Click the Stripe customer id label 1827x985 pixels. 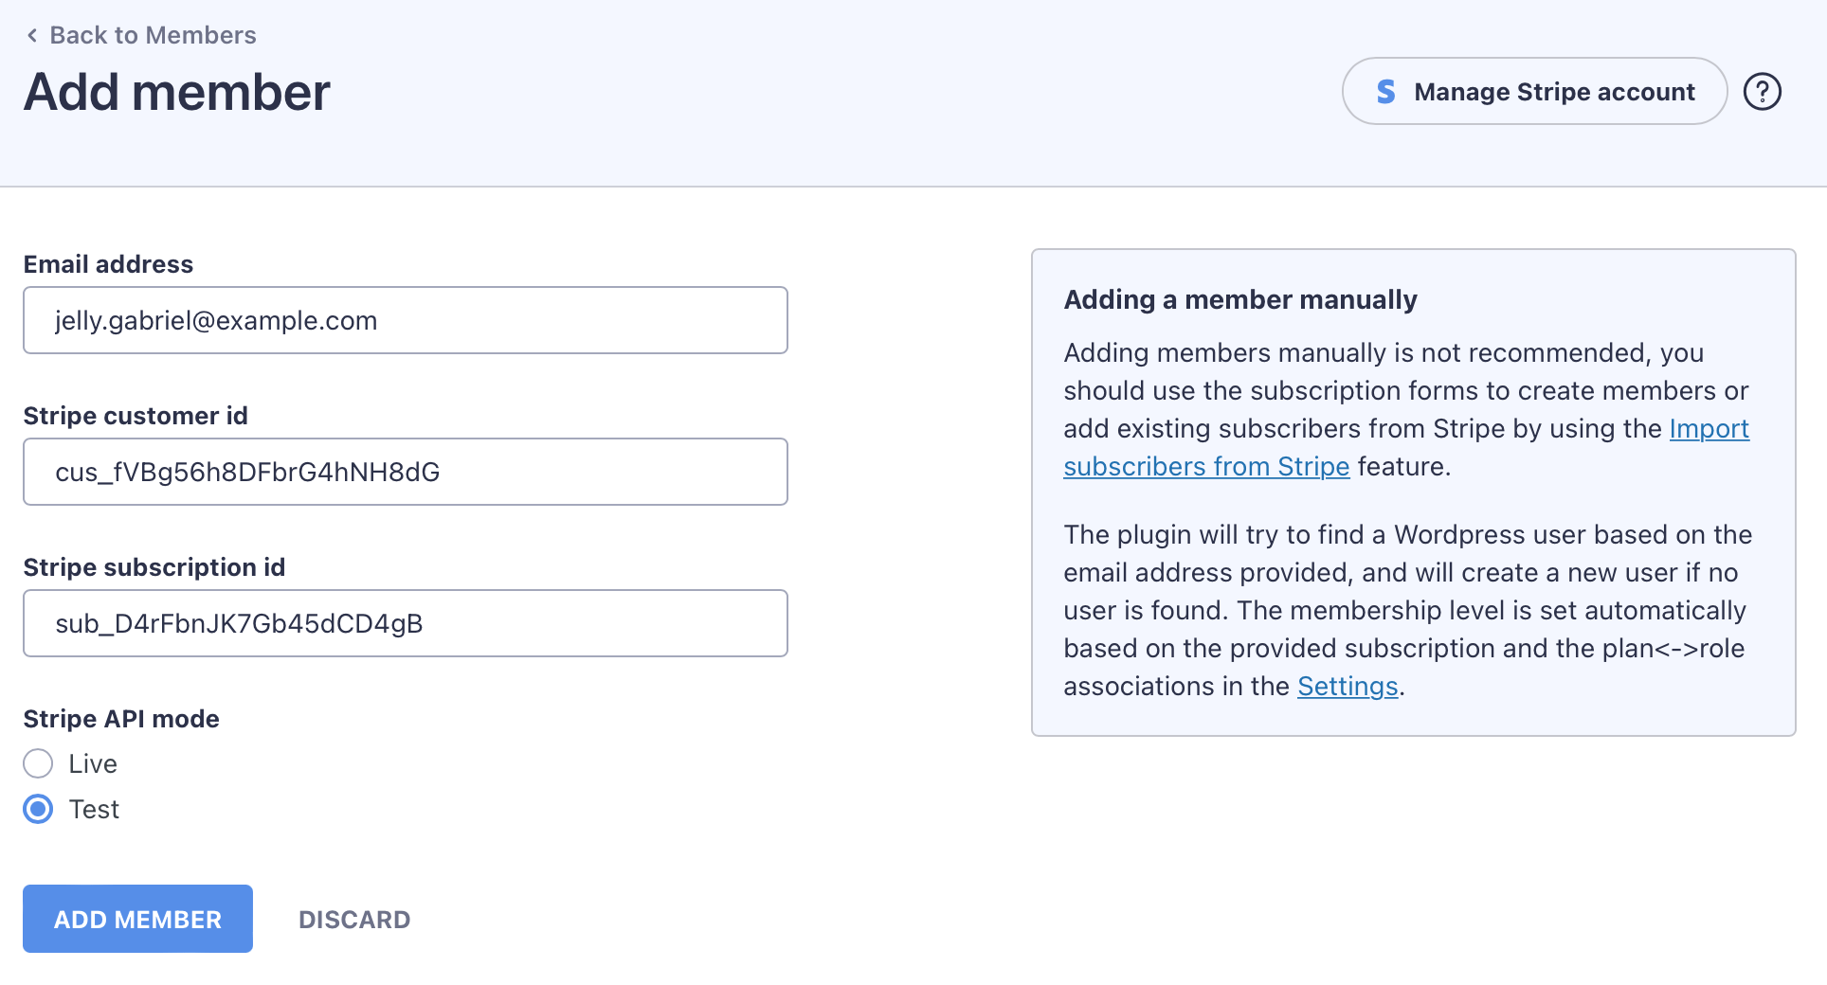point(136,416)
